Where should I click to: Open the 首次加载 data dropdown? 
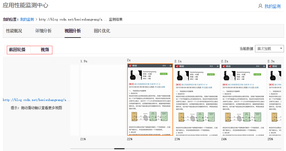click(269, 49)
